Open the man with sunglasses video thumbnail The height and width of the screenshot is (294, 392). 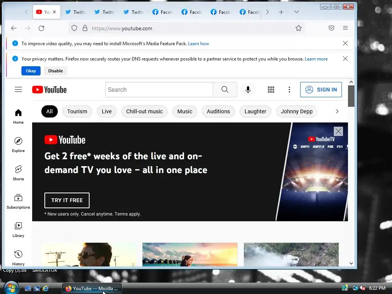point(89,254)
